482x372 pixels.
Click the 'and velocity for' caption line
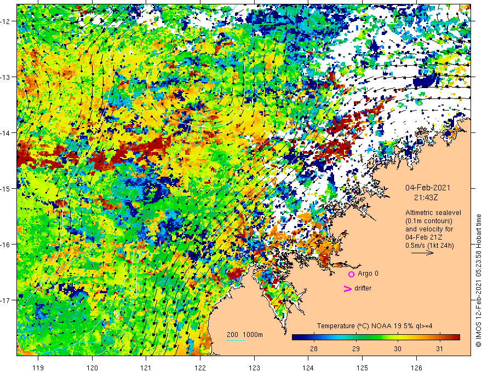[x=429, y=229]
